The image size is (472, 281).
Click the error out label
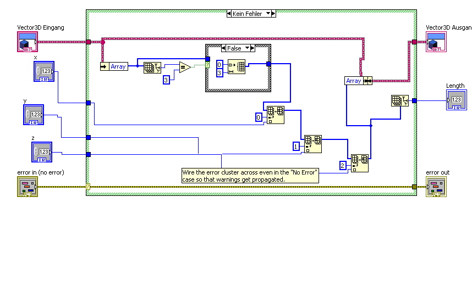[438, 173]
